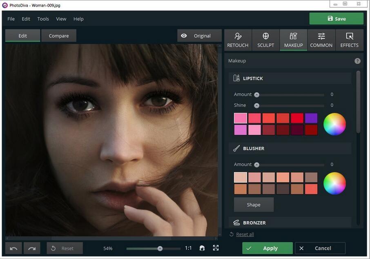Viewport: 370px width, 259px height.
Task: Click the Redo arrow button
Action: (32, 248)
